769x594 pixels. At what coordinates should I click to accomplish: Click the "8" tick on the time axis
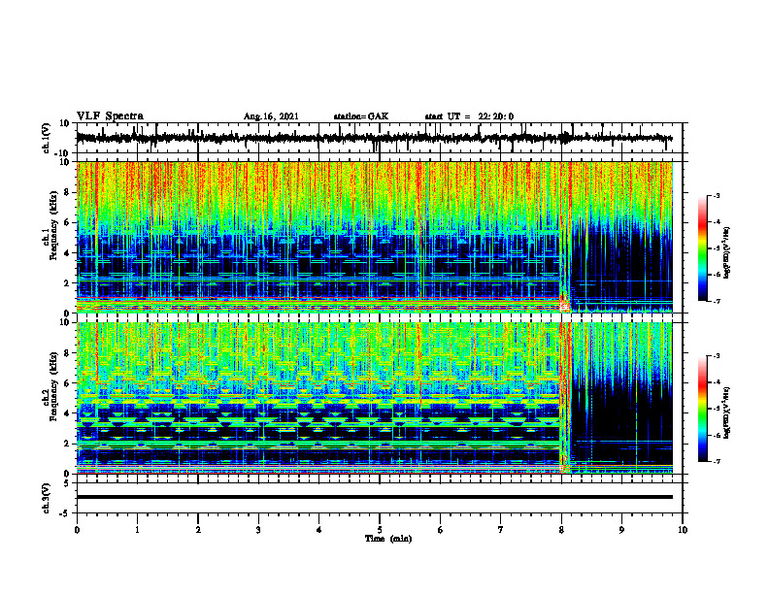pos(561,530)
